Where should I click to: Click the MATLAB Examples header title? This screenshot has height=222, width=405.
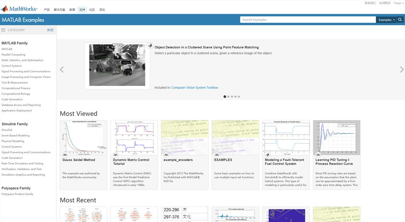[x=23, y=20]
